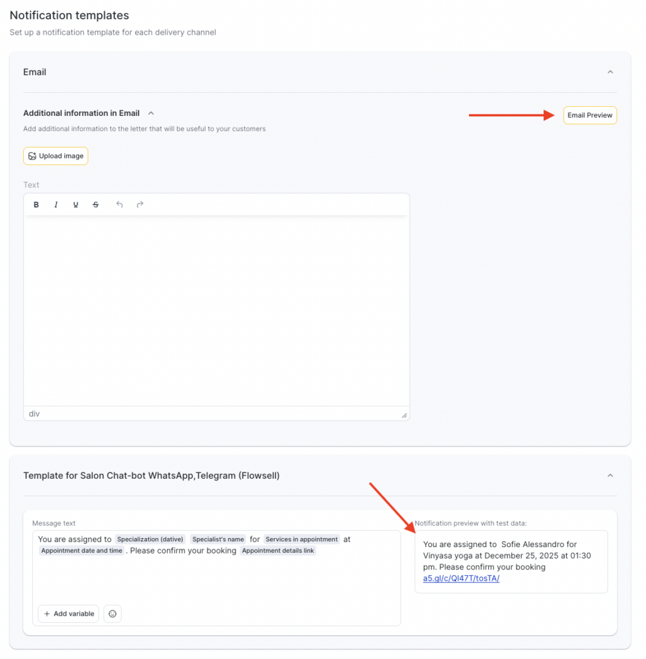Viewport: 646px width, 659px height.
Task: Open the a5.gl booking link
Action: pos(461,578)
